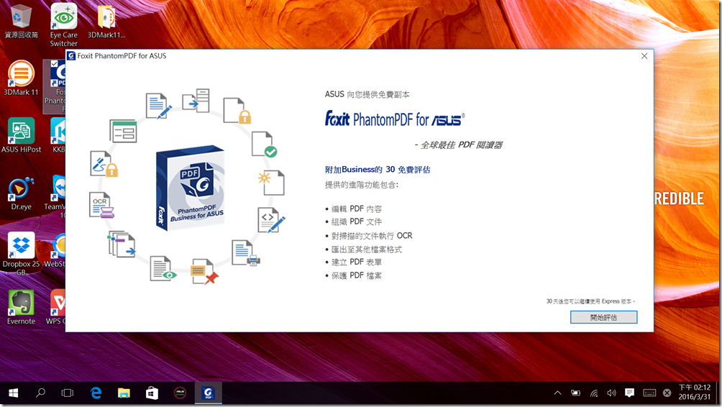Image resolution: width=722 pixels, height=407 pixels.
Task: Click the organize pages arrow icon
Action: point(122,244)
